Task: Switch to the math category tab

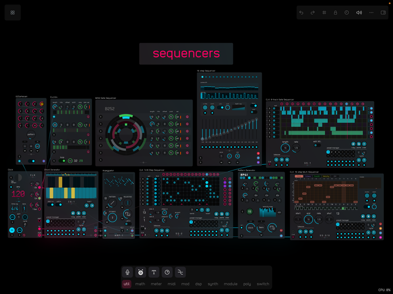Action: point(140,284)
